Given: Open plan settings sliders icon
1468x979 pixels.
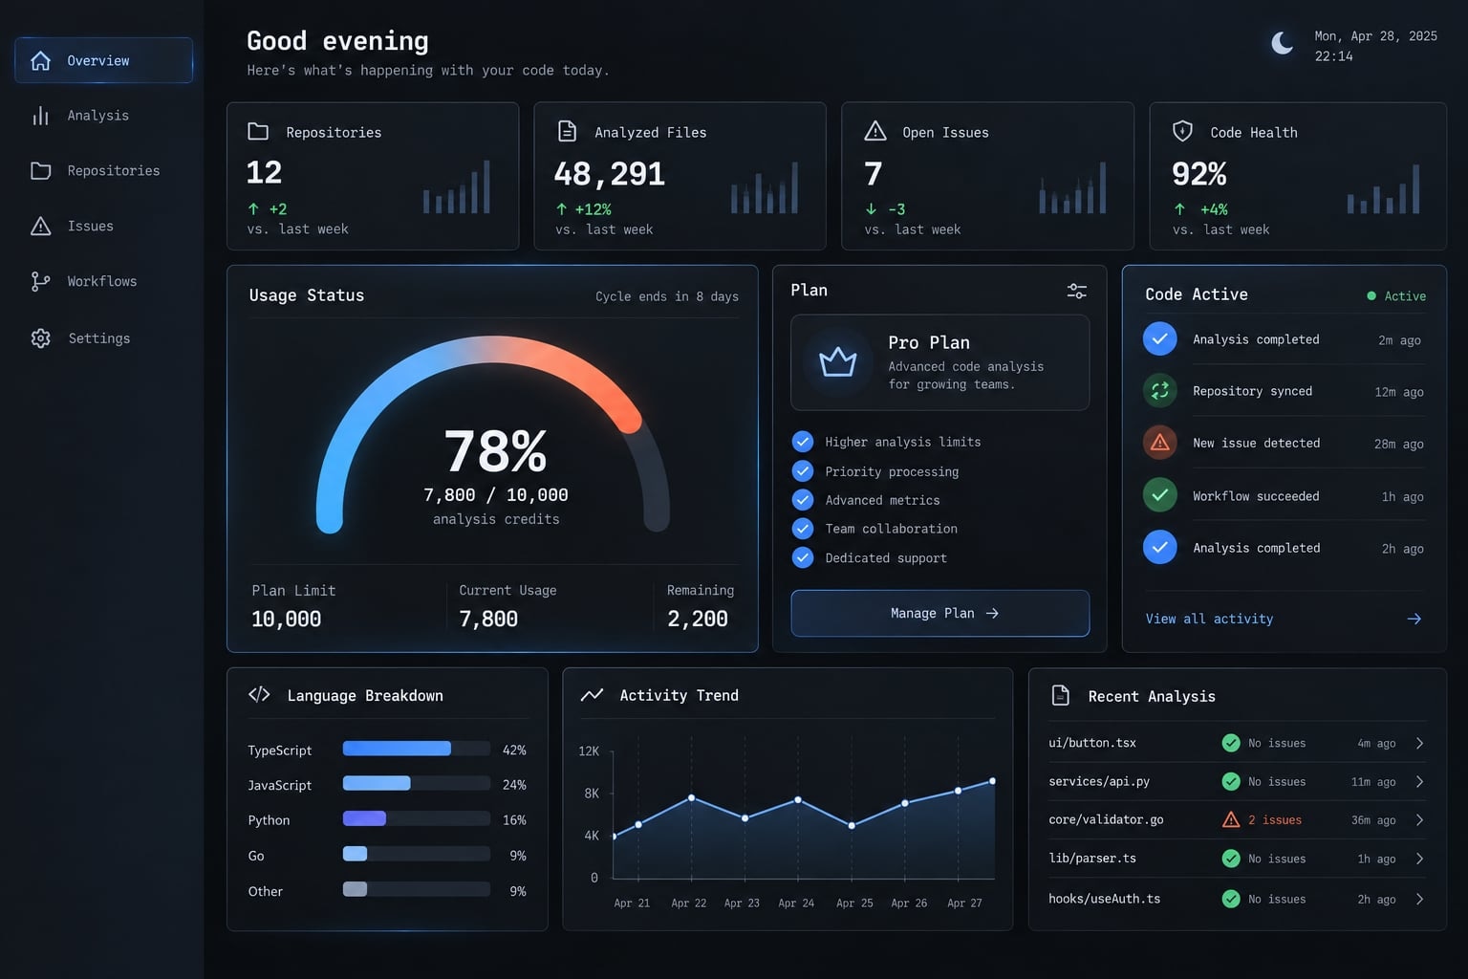Looking at the screenshot, I should pos(1077,291).
